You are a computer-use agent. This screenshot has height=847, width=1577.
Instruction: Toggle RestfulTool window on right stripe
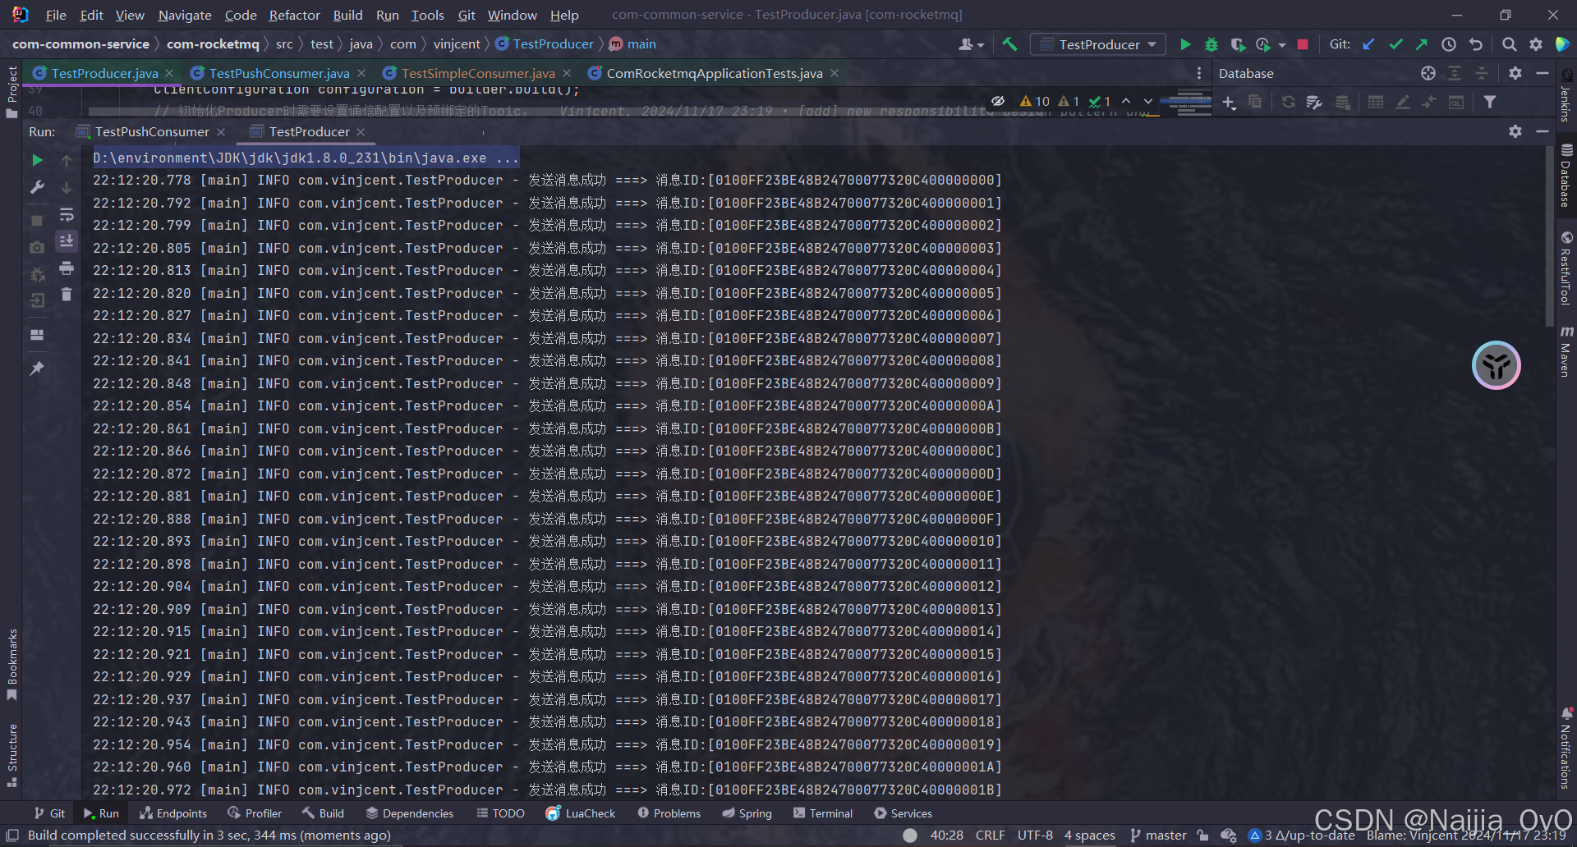[1566, 268]
